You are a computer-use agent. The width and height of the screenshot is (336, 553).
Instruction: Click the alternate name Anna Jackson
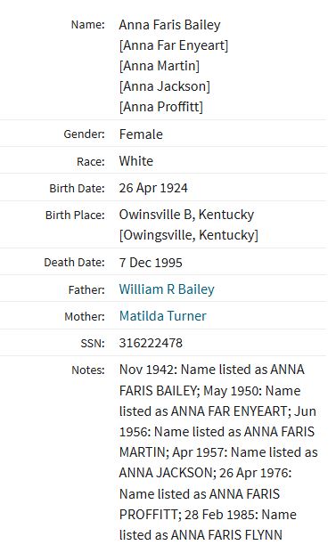tap(165, 86)
